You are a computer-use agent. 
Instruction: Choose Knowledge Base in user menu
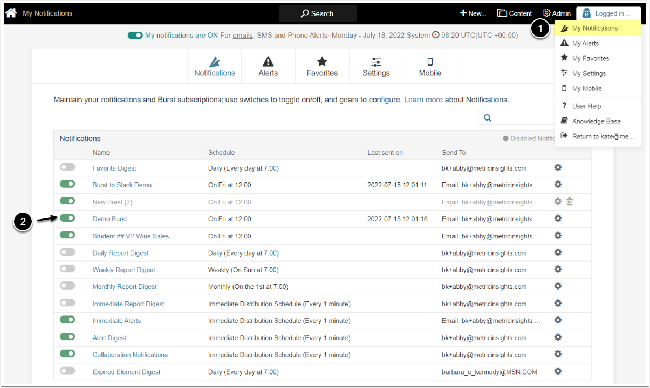(x=596, y=121)
